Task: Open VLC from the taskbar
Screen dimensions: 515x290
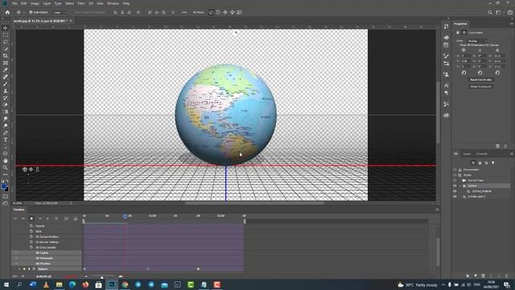Action: (46, 284)
